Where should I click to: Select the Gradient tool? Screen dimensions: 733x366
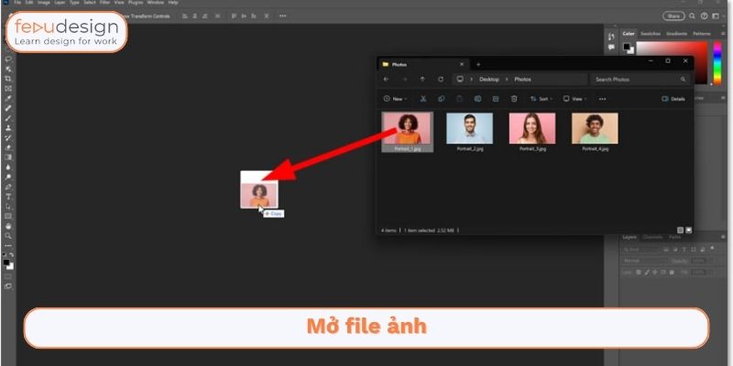pos(8,157)
